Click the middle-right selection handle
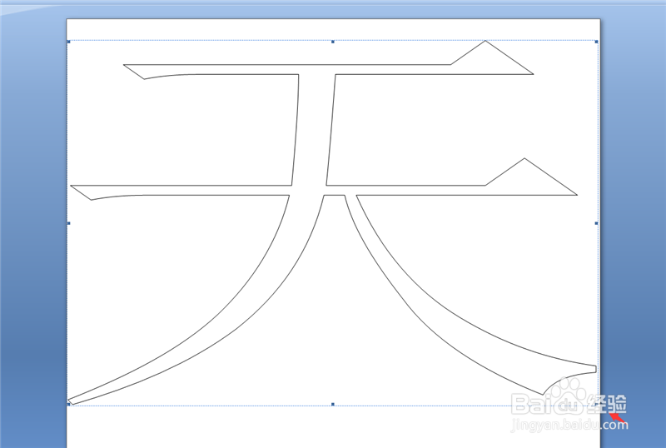This screenshot has height=448, width=666. pos(597,223)
